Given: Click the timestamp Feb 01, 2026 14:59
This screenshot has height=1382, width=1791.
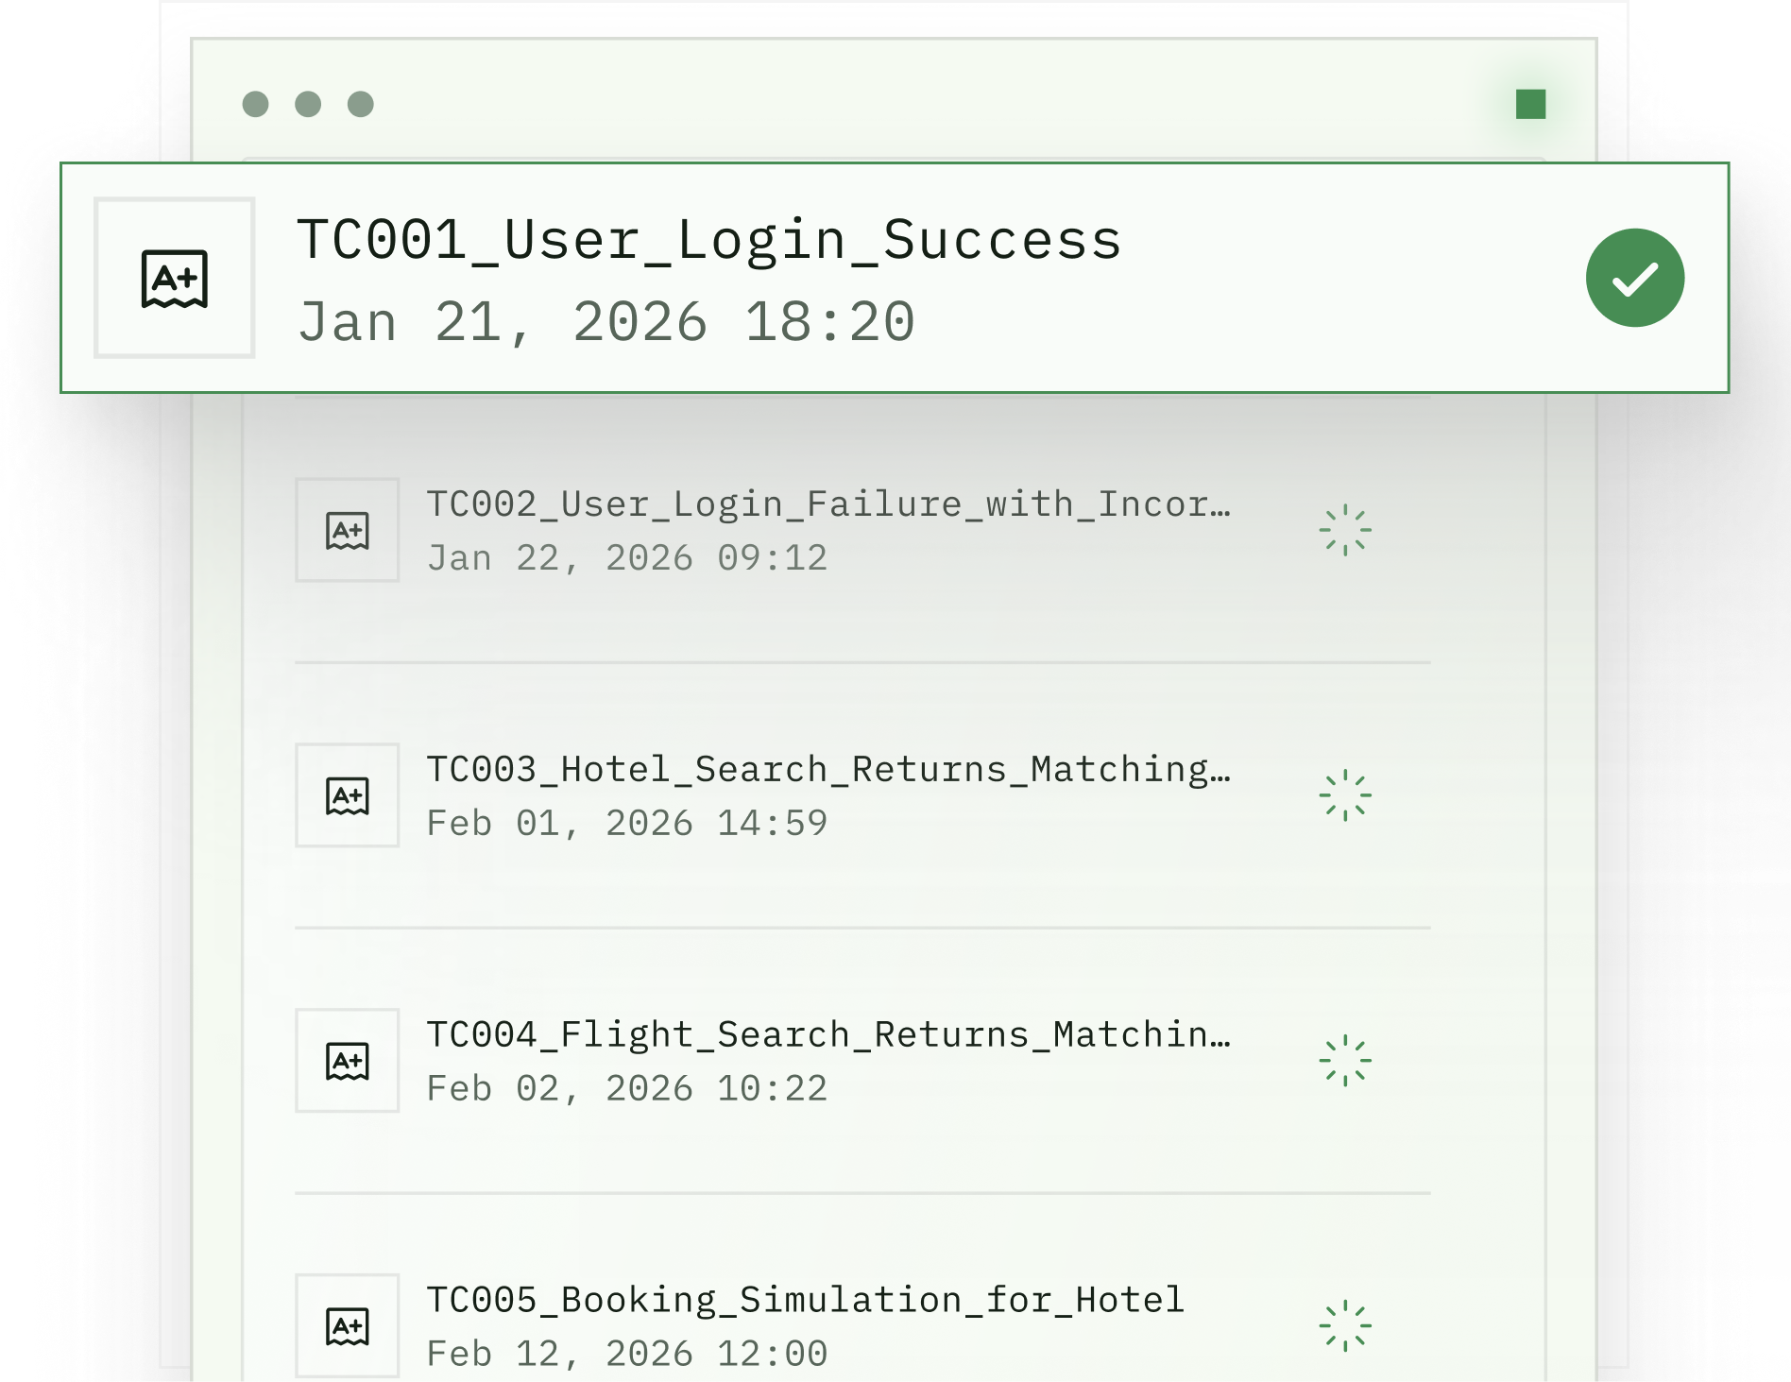Looking at the screenshot, I should point(627,824).
